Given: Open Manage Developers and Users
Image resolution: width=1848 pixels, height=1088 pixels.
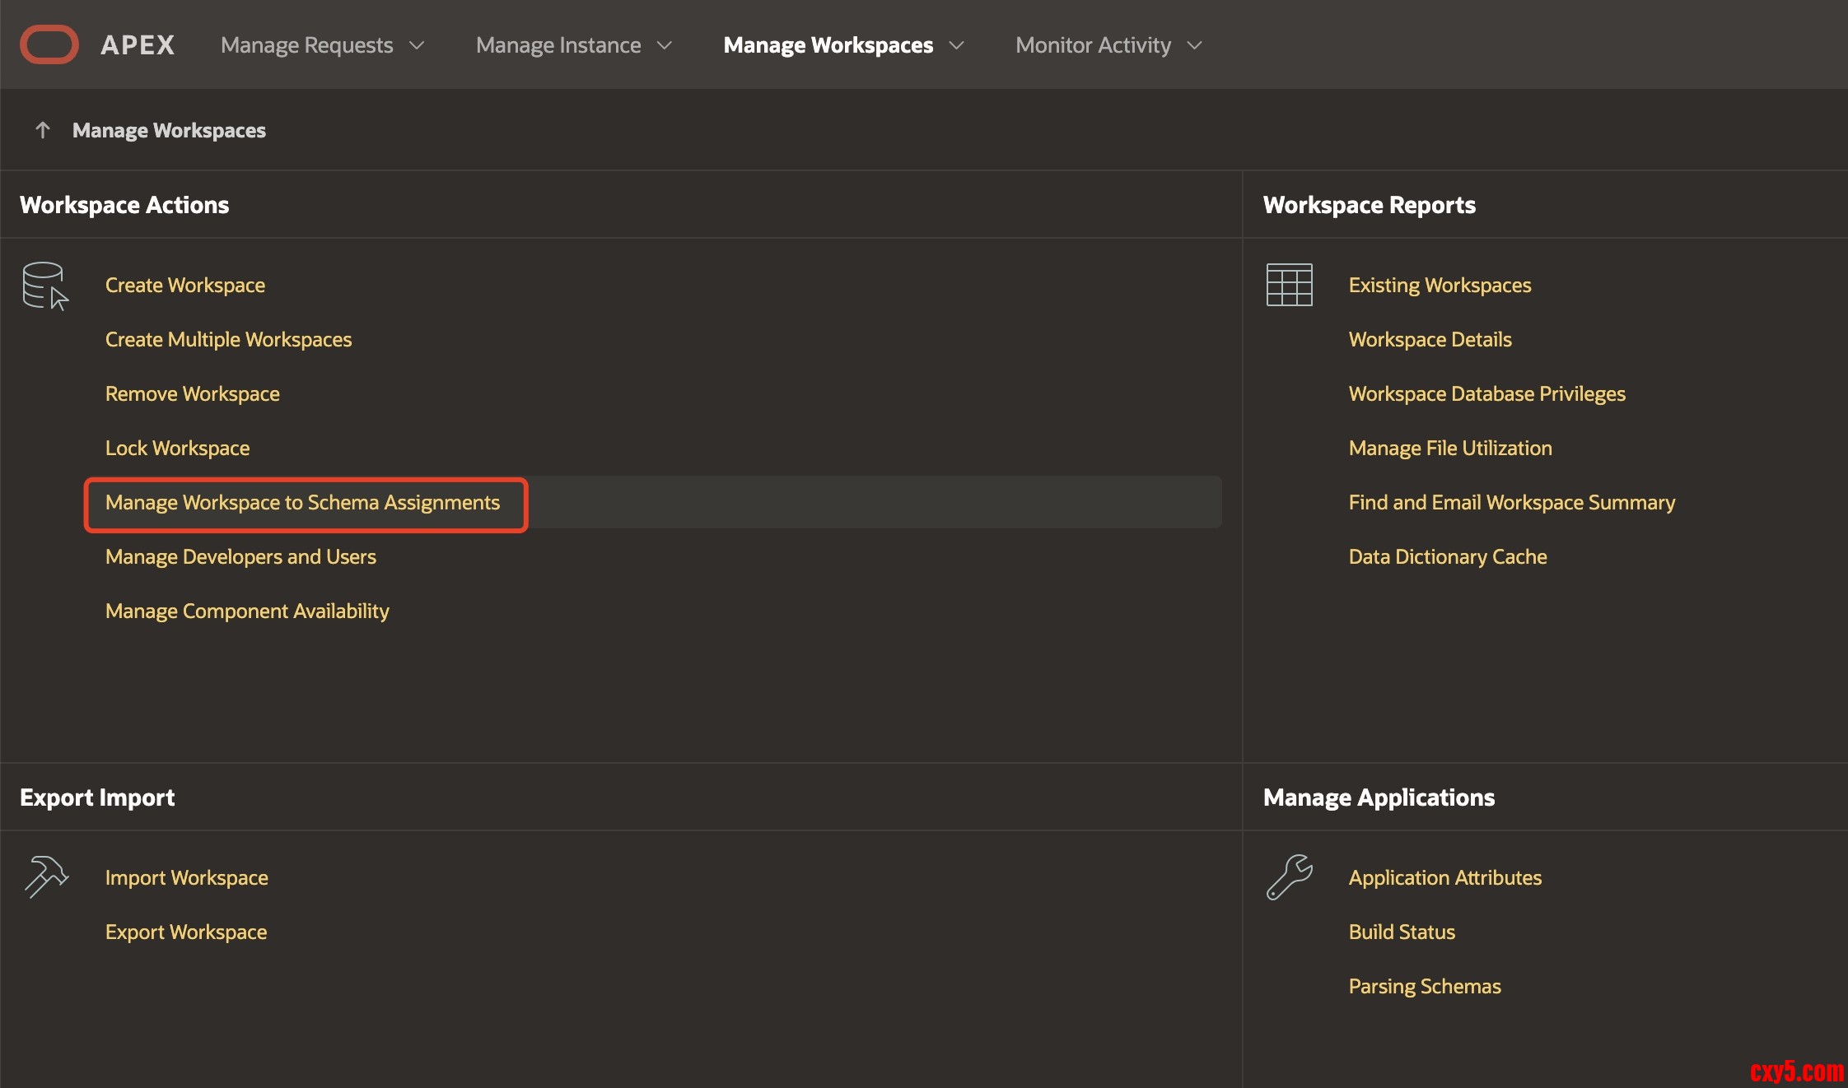Looking at the screenshot, I should pos(240,556).
